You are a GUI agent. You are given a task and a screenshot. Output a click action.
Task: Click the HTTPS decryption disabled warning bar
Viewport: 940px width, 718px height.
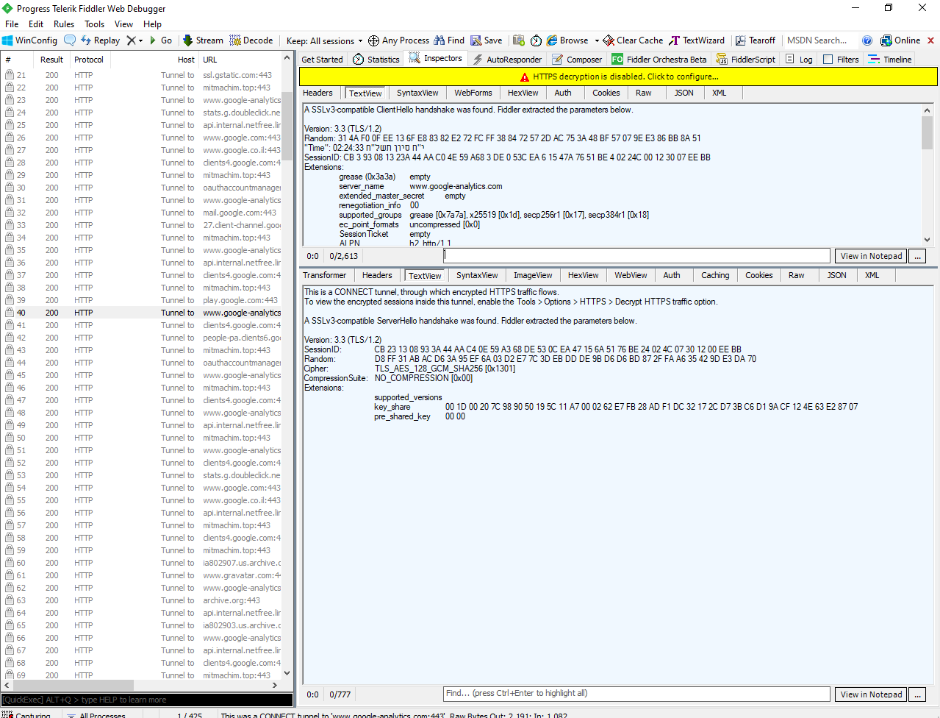(x=618, y=77)
